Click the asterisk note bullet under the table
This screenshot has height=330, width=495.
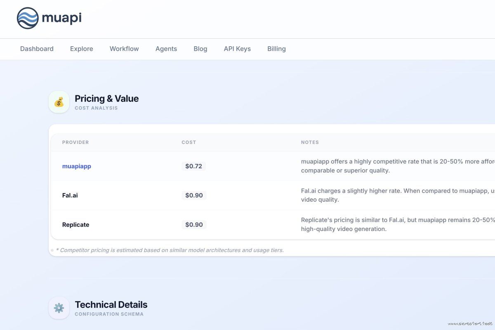click(52, 250)
